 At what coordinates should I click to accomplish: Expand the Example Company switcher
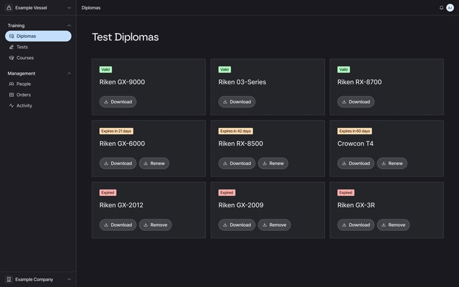click(69, 280)
